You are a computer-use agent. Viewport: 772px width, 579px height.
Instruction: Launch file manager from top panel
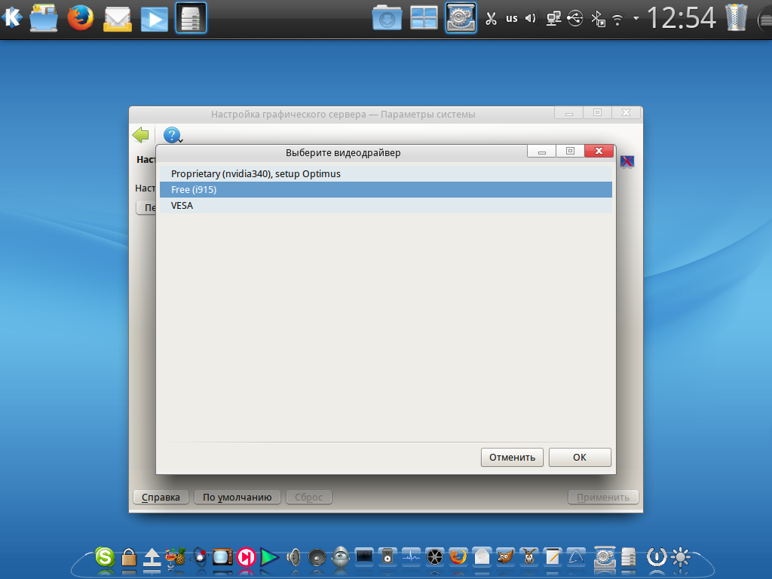click(x=44, y=18)
